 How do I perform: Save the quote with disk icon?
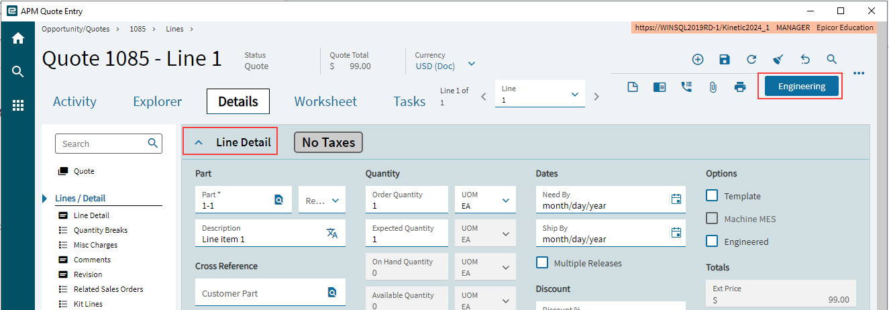tap(725, 59)
